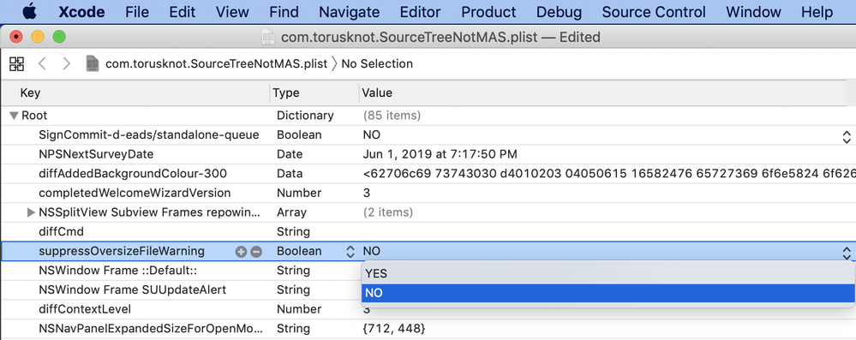Image resolution: width=856 pixels, height=340 pixels.
Task: Remove row with minus icon on suppressOversizeFileWarning
Action: 256,252
